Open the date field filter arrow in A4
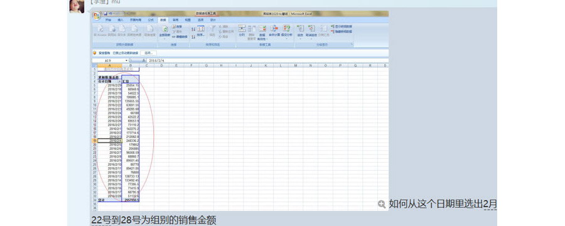 tap(120, 82)
